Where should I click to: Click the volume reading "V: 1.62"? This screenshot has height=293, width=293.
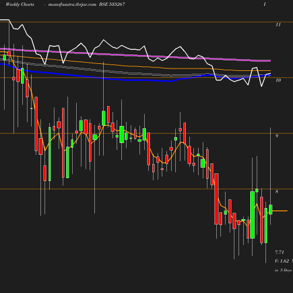click(x=282, y=261)
